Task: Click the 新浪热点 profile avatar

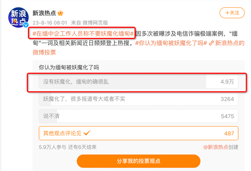Action: pyautogui.click(x=18, y=17)
